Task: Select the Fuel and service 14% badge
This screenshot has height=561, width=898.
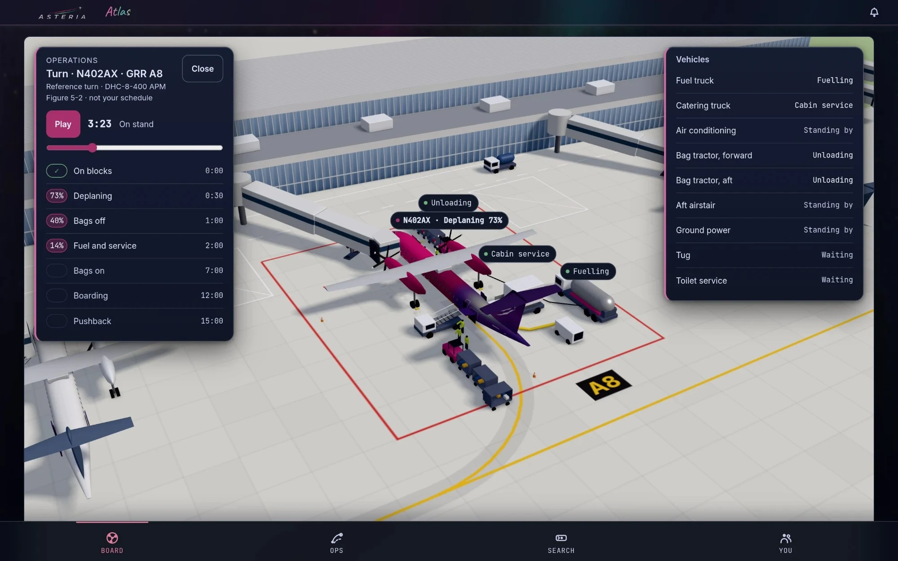Action: 57,245
